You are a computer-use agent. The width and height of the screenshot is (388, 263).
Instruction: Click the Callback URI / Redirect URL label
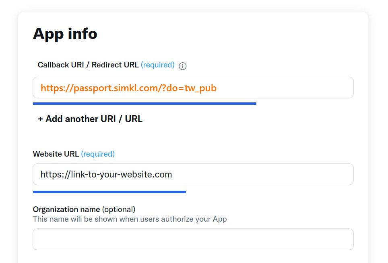pos(88,65)
